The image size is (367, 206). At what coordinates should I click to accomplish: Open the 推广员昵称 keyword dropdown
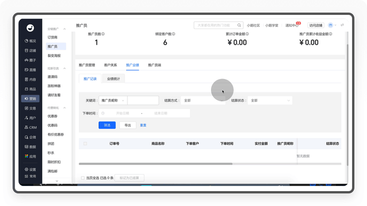(113, 101)
